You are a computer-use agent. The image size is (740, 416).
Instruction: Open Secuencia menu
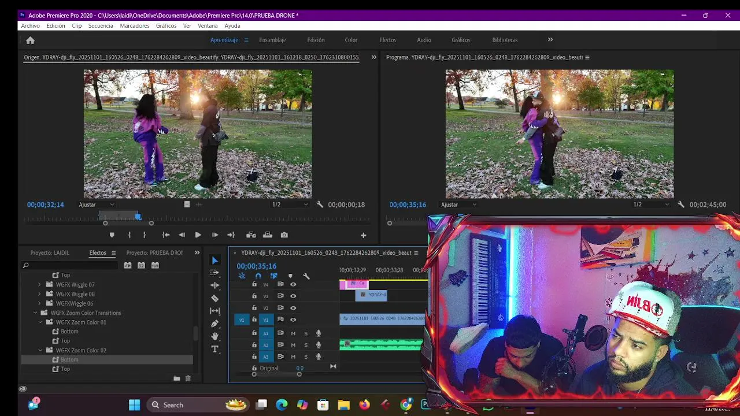[x=101, y=26]
